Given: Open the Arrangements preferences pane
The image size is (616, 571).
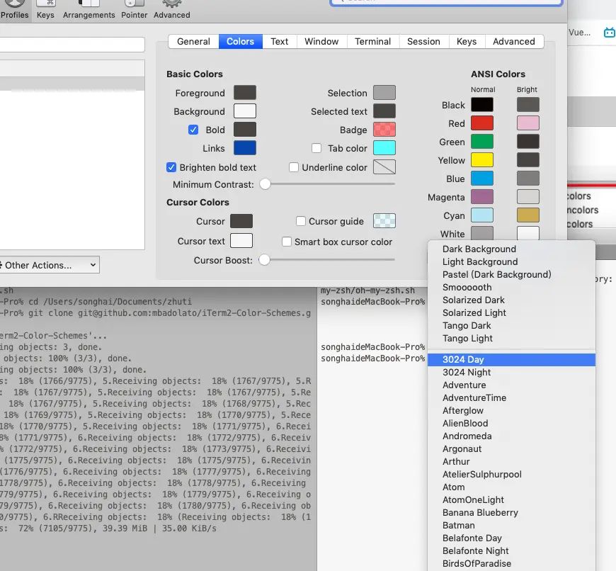Looking at the screenshot, I should pyautogui.click(x=89, y=10).
